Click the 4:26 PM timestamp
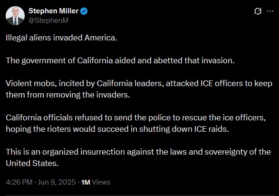Image resolution: width=279 pixels, height=196 pixels. click(x=19, y=182)
